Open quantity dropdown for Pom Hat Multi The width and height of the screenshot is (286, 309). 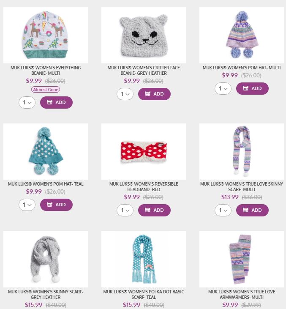[223, 88]
